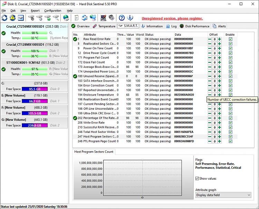This screenshot has width=259, height=209.
Task: Open the Attribute graph dropdown
Action: pos(223,195)
